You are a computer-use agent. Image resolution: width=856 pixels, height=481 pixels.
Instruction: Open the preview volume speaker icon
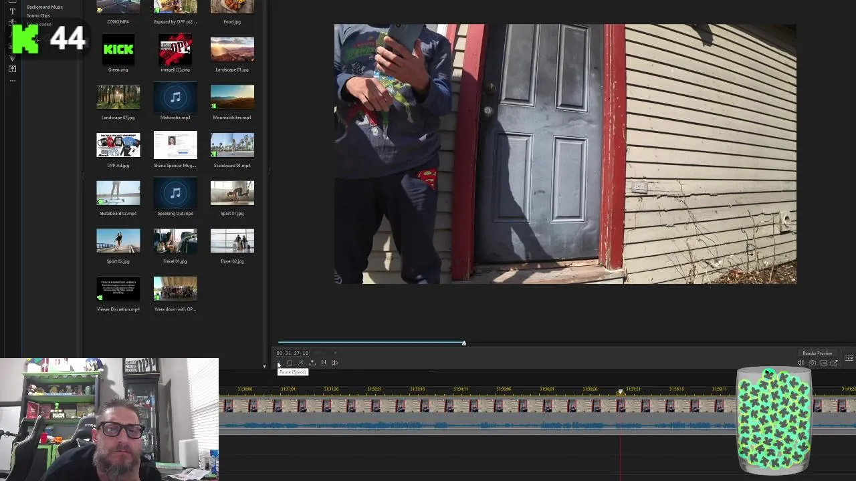click(800, 363)
